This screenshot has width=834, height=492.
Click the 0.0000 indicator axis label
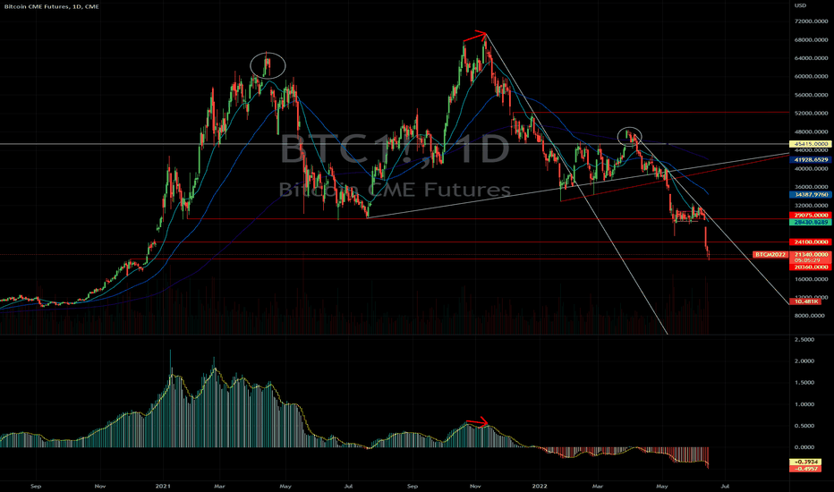(804, 447)
